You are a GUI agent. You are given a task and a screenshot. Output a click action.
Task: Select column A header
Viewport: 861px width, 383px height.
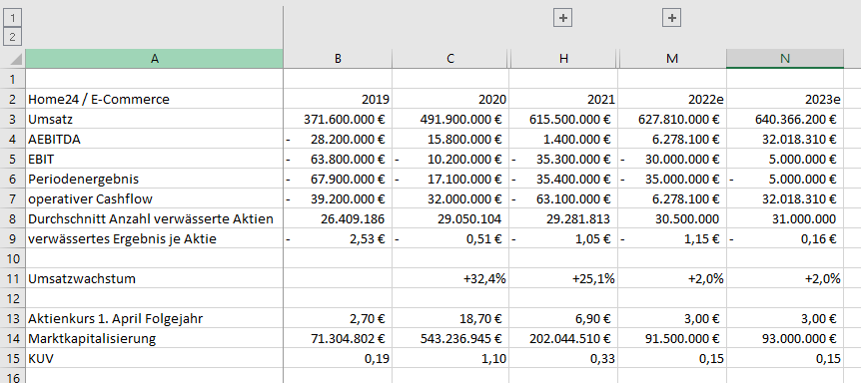[x=154, y=59]
